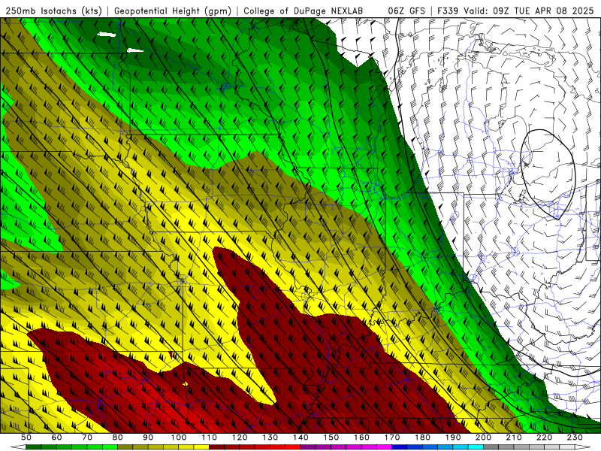Click the 110 knot colorbar label
The width and height of the screenshot is (601, 451).
(210, 437)
